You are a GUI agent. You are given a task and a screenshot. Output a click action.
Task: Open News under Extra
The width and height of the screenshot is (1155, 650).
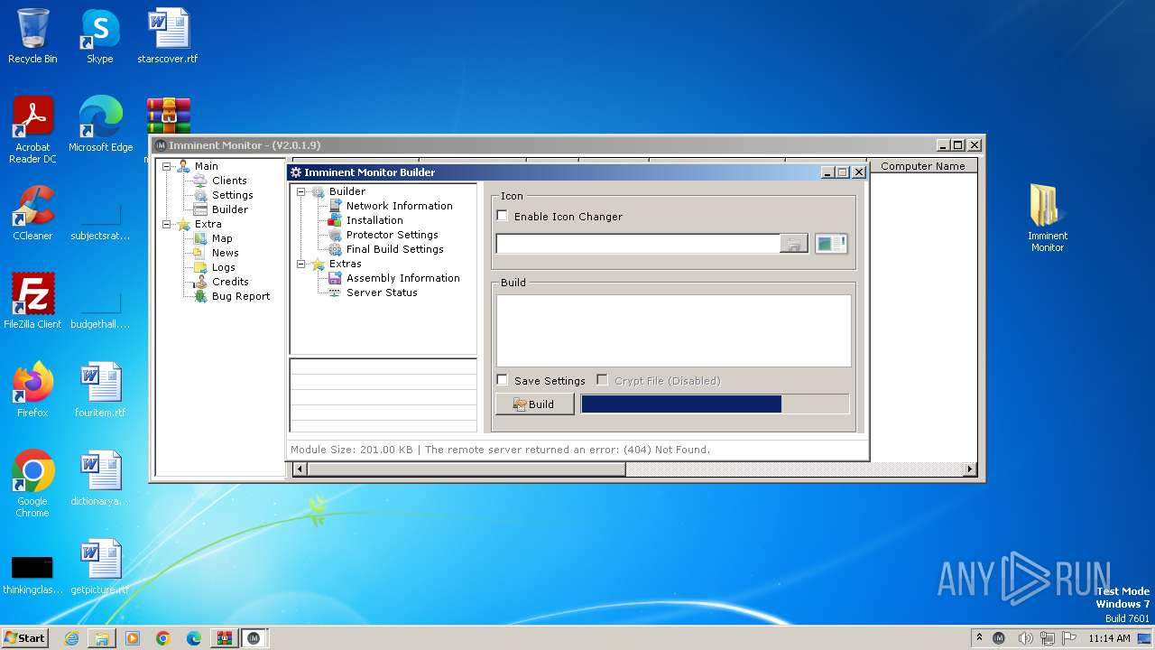tap(225, 253)
